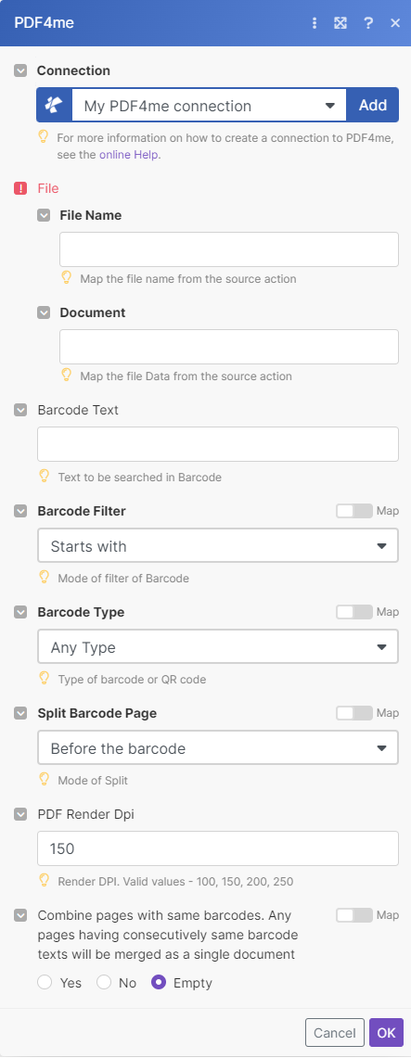Select the No radio button
This screenshot has height=1058, width=411.
coord(104,983)
